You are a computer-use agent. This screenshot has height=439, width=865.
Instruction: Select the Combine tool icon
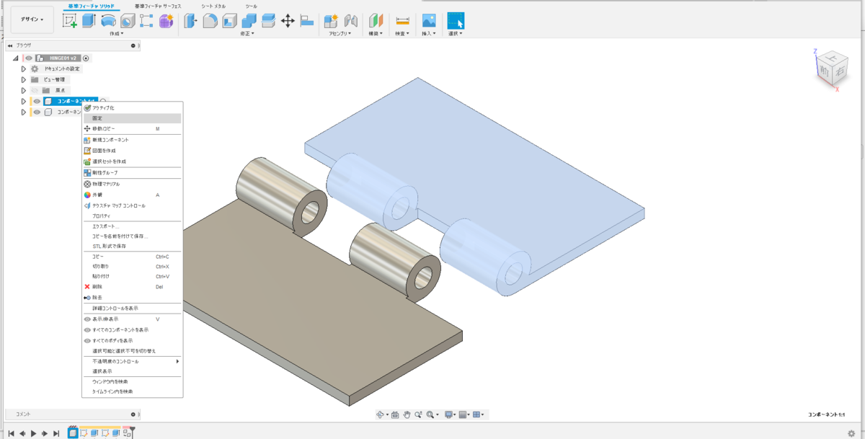coord(249,21)
